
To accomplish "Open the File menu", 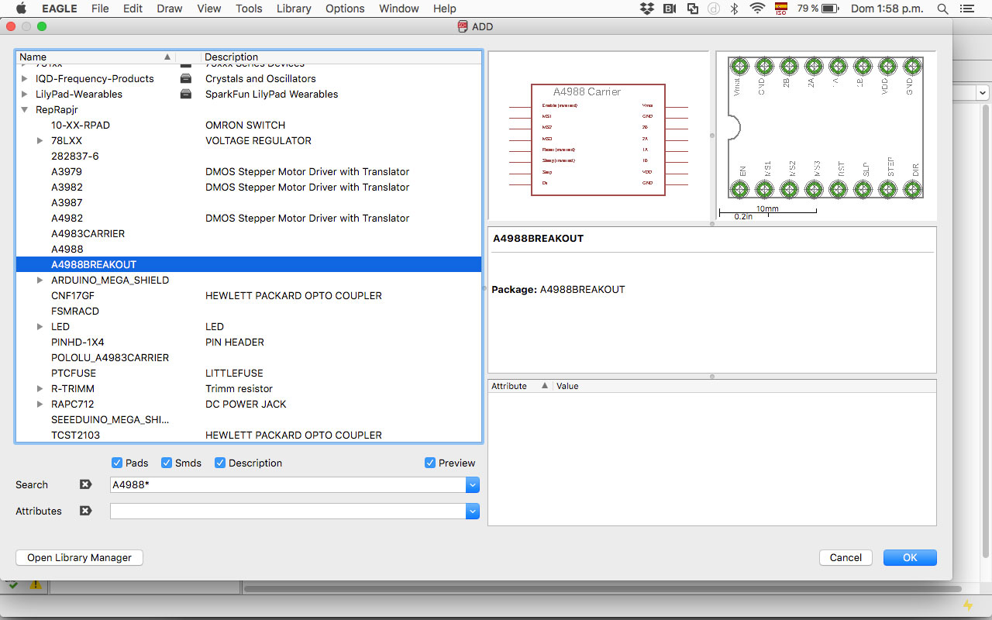I will pos(100,9).
